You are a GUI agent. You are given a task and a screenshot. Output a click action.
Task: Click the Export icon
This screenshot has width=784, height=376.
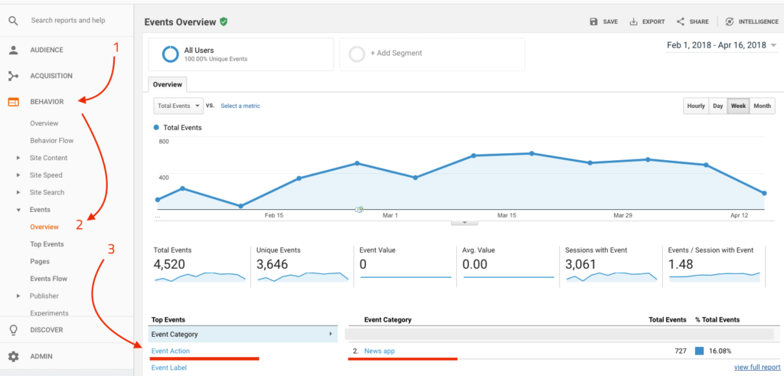pyautogui.click(x=634, y=22)
